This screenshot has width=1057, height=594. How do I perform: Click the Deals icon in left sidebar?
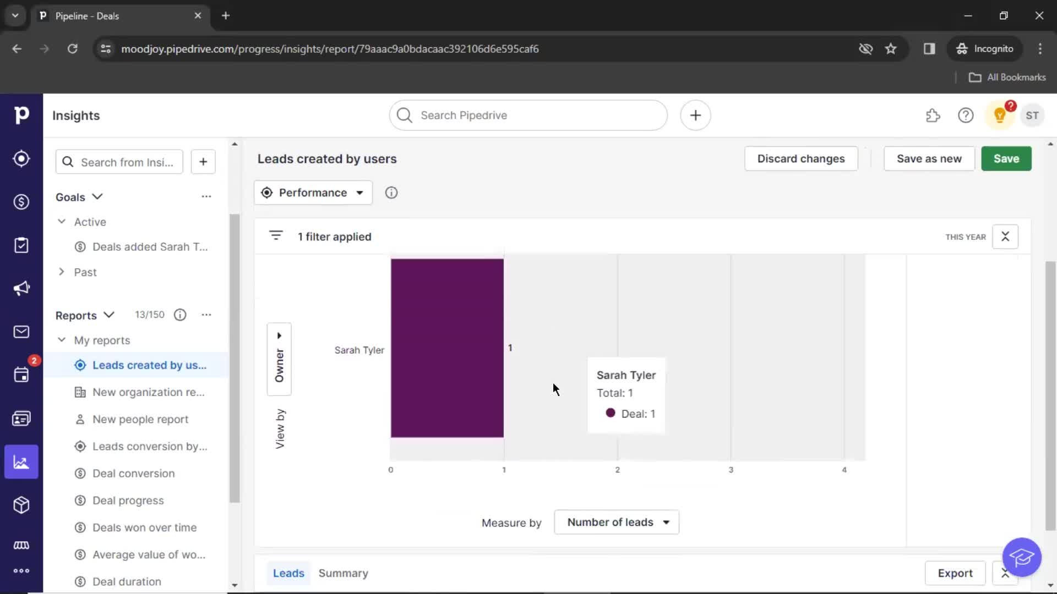pos(21,202)
